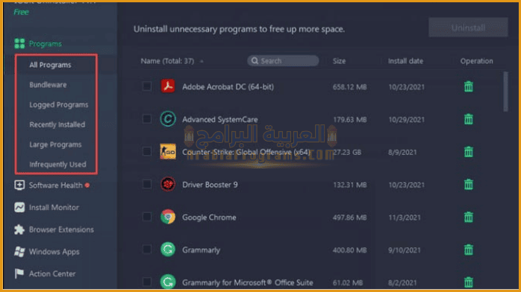Open Logged Programs list
The image size is (521, 292).
59,105
